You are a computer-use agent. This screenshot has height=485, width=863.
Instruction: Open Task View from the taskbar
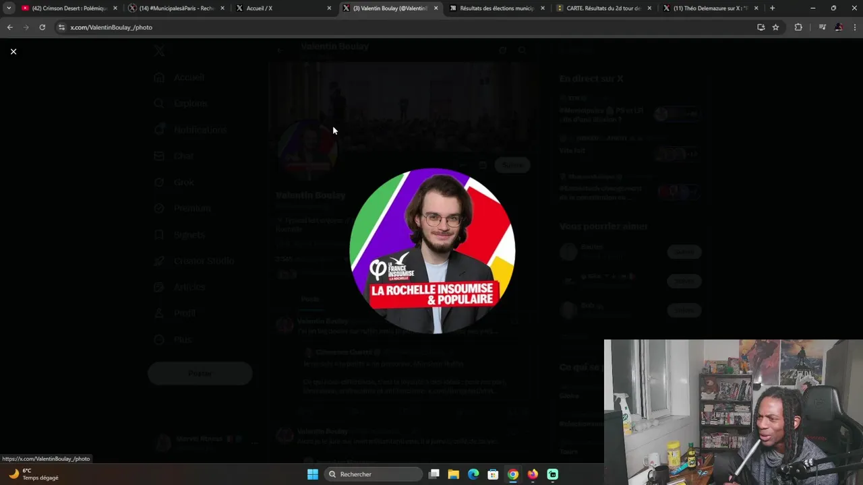click(x=434, y=474)
